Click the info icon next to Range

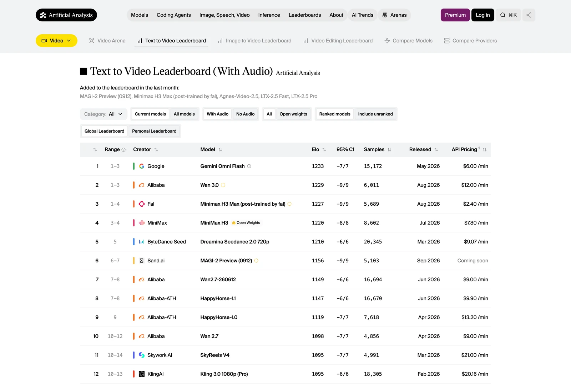123,150
